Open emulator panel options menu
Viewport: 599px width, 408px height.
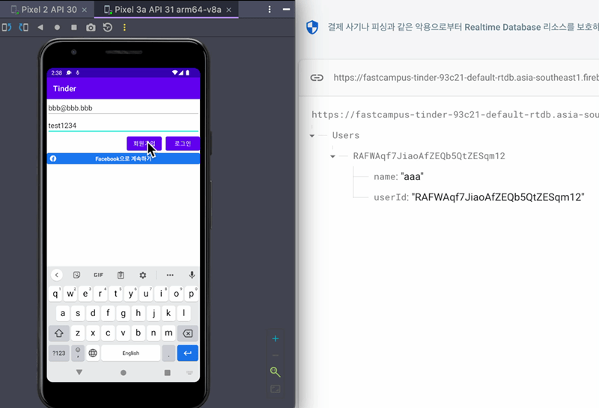tap(270, 9)
